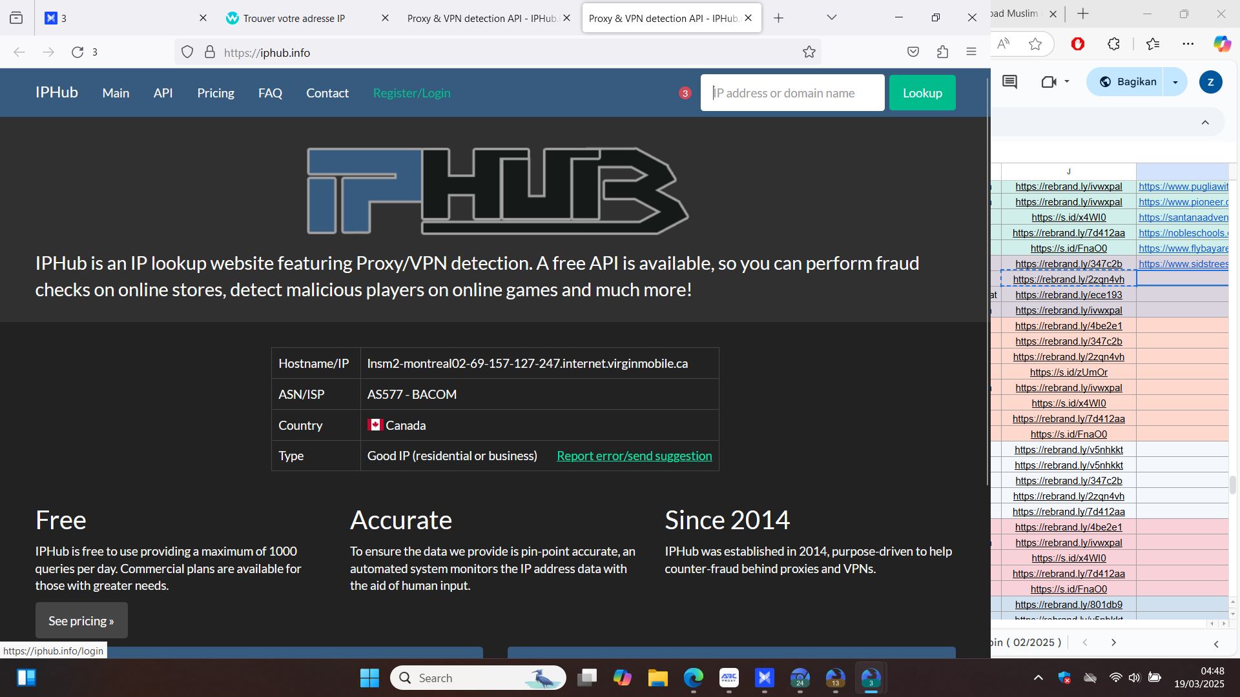This screenshot has width=1240, height=697.
Task: Click the forward arrow in Firefox
Action: tap(48, 52)
